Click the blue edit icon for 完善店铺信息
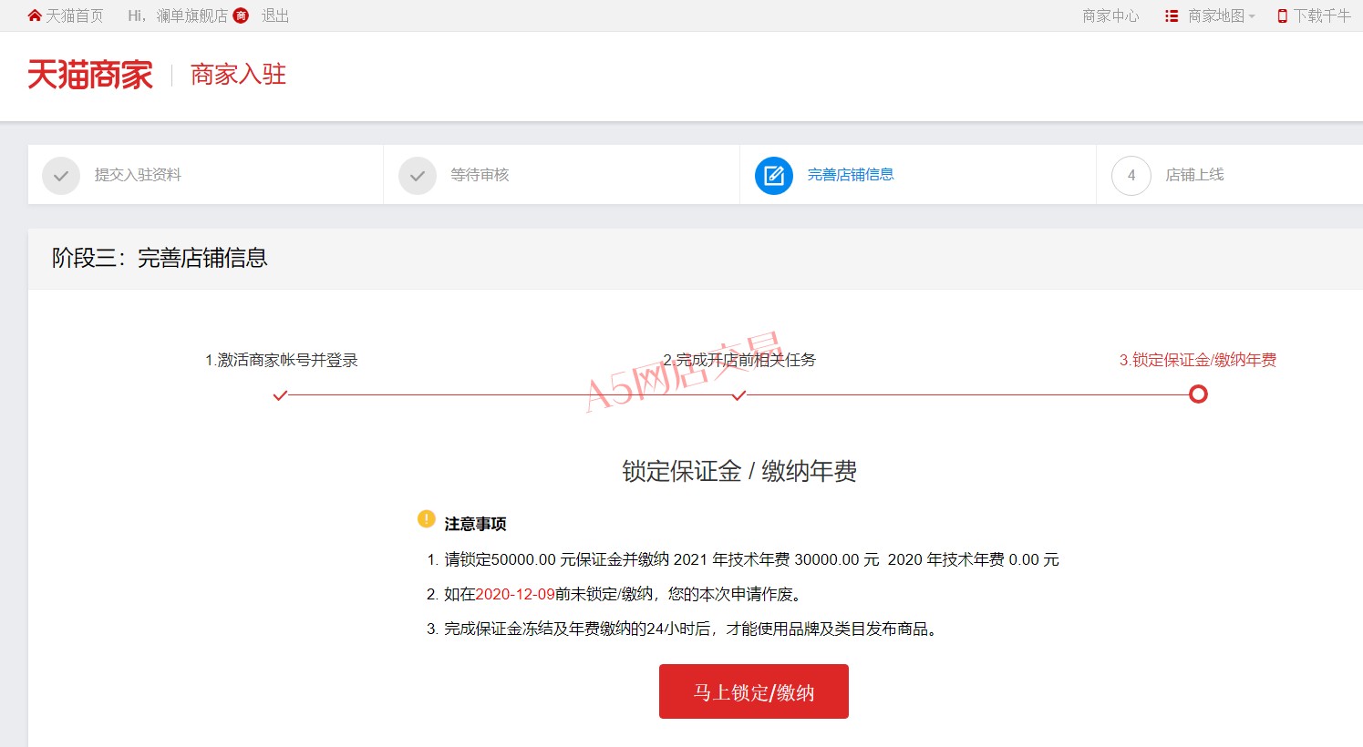Viewport: 1363px width, 747px height. 774,175
